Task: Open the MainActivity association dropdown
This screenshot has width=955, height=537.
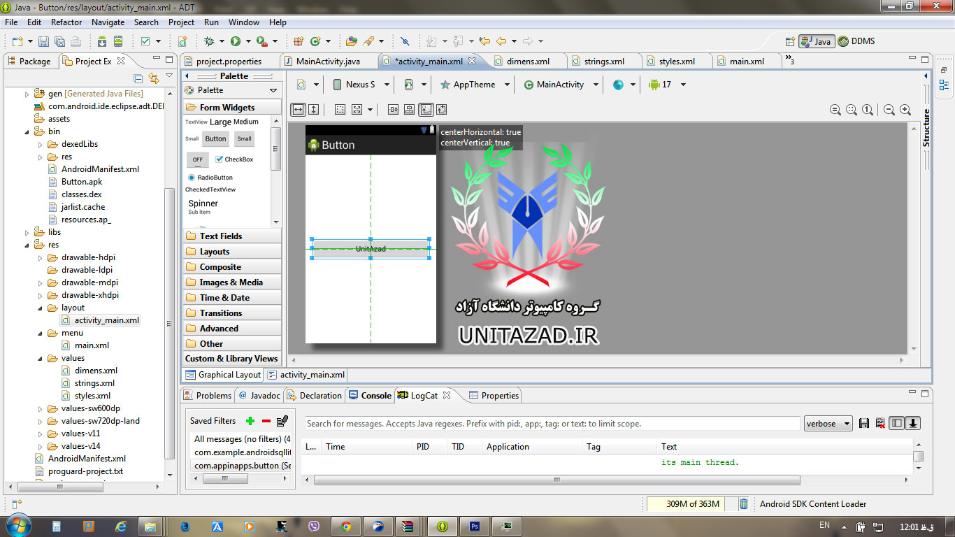Action: point(596,85)
